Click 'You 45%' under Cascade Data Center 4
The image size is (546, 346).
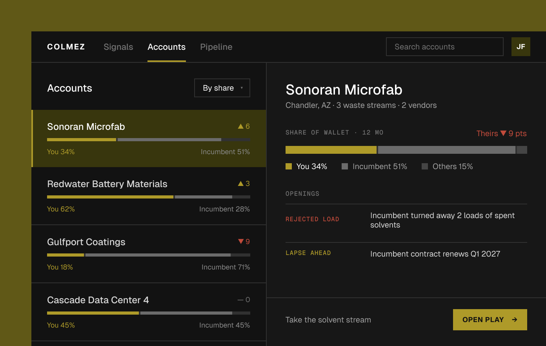pyautogui.click(x=61, y=325)
